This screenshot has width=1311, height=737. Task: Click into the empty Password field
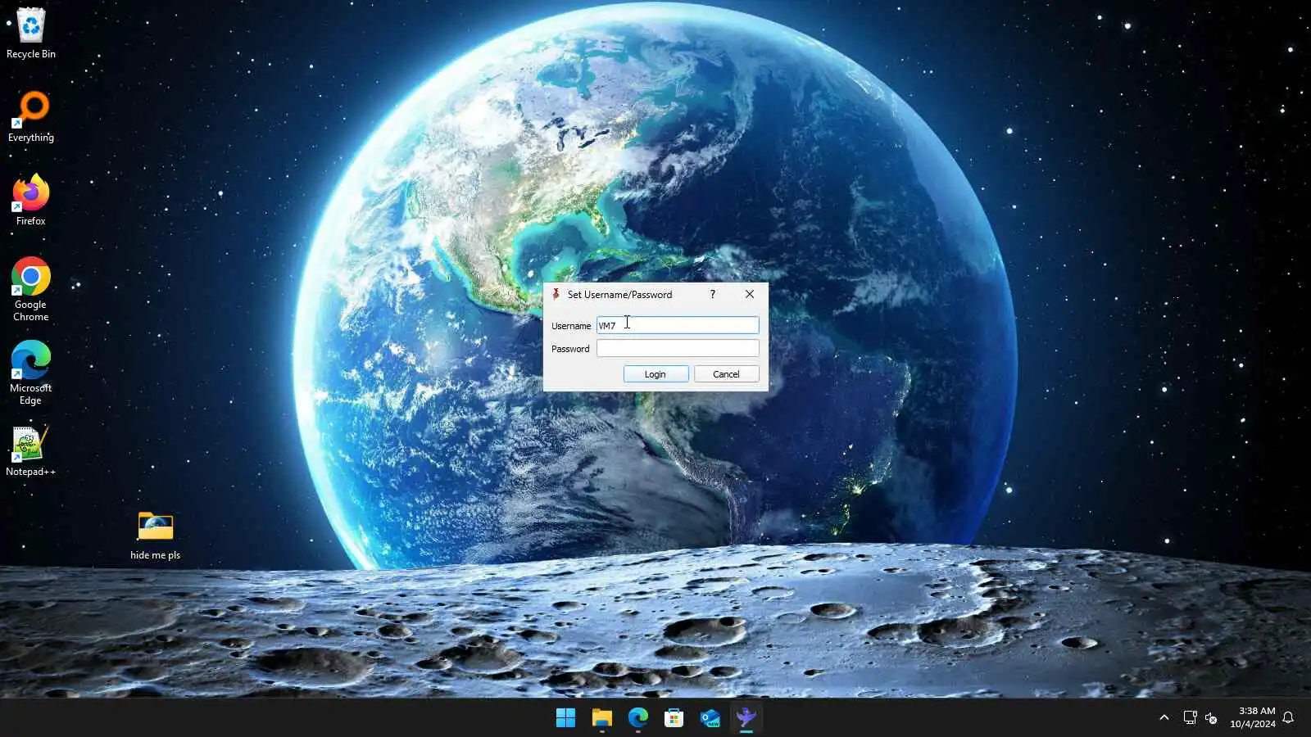[x=678, y=348]
